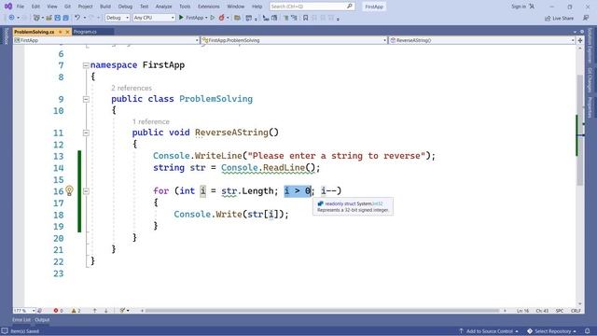Screen dimensions: 597x336
Task: Click the SPC indentation indicator
Action: coord(560,311)
